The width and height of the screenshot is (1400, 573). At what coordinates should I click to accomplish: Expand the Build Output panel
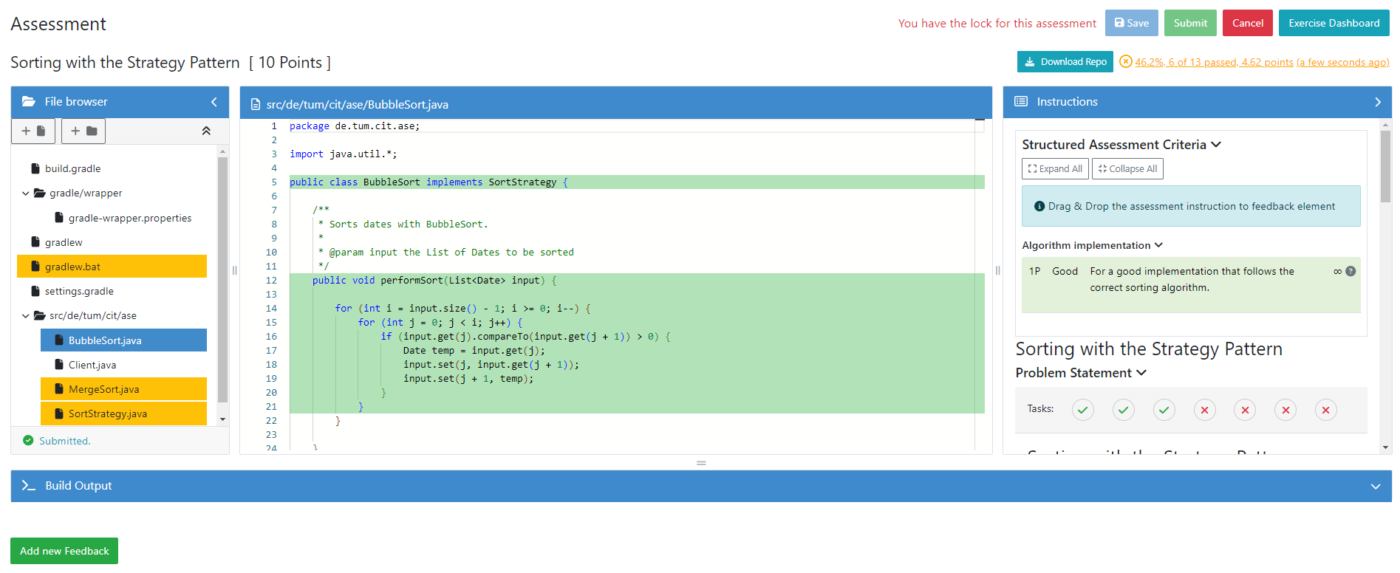pos(1376,487)
